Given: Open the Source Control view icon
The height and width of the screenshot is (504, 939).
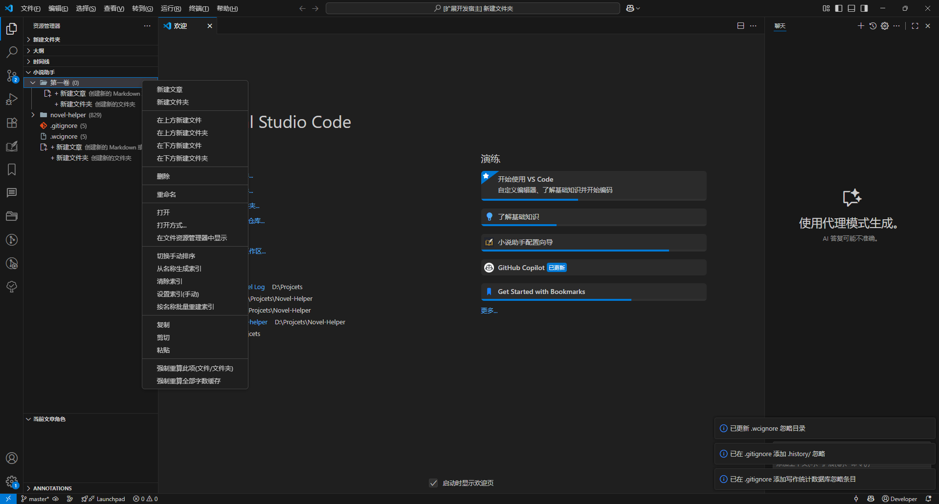Looking at the screenshot, I should (12, 76).
